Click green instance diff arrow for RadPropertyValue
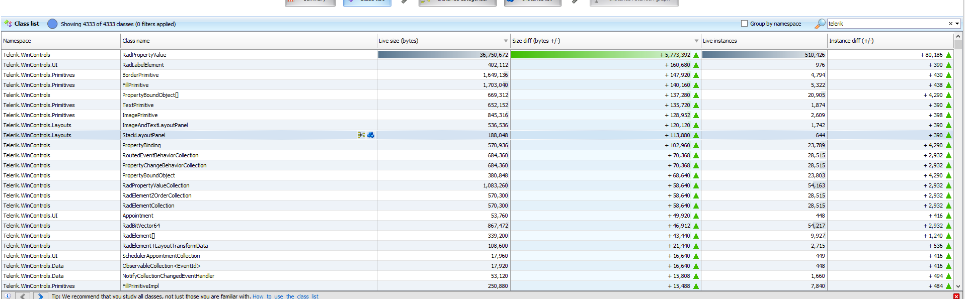The height and width of the screenshot is (299, 965). click(948, 55)
